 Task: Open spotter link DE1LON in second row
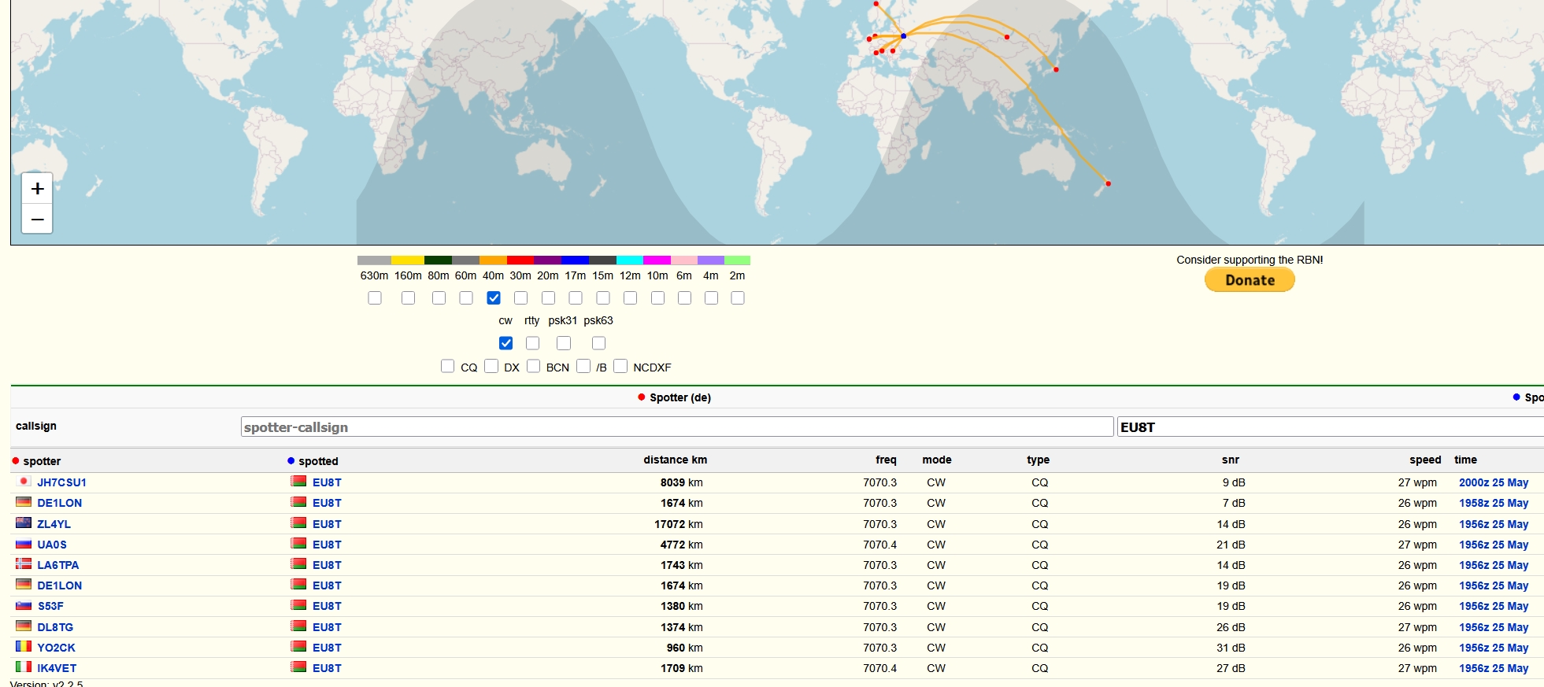click(59, 503)
